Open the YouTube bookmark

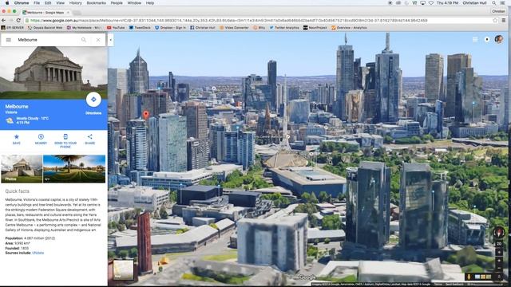click(116, 28)
